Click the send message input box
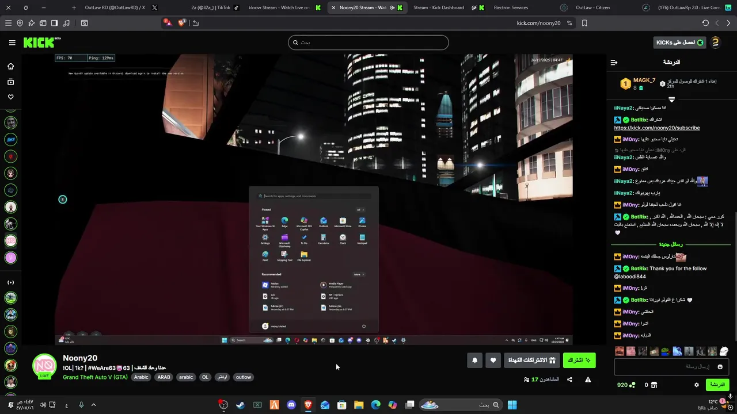 click(672, 367)
